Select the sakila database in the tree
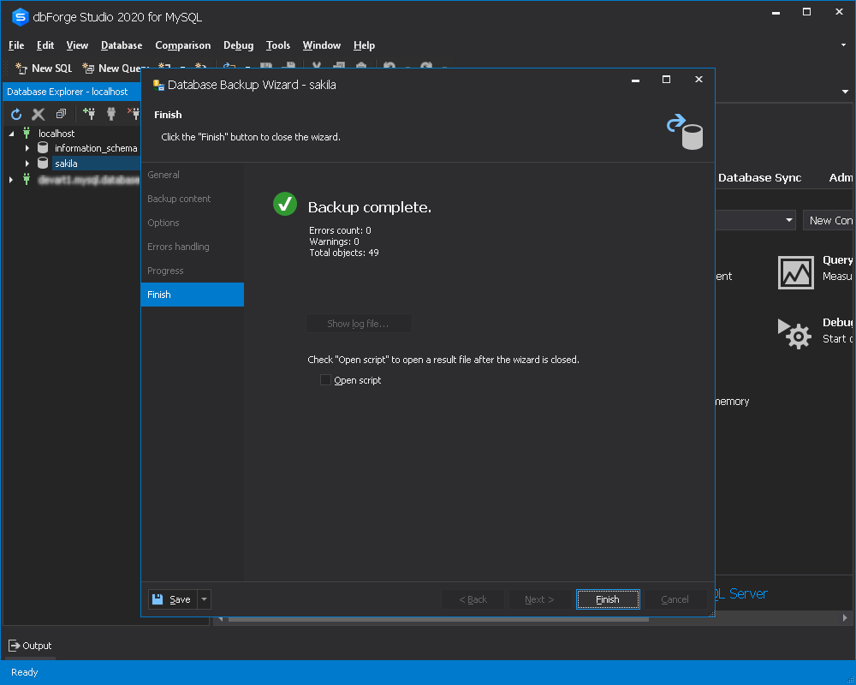Viewport: 856px width, 685px height. point(66,164)
